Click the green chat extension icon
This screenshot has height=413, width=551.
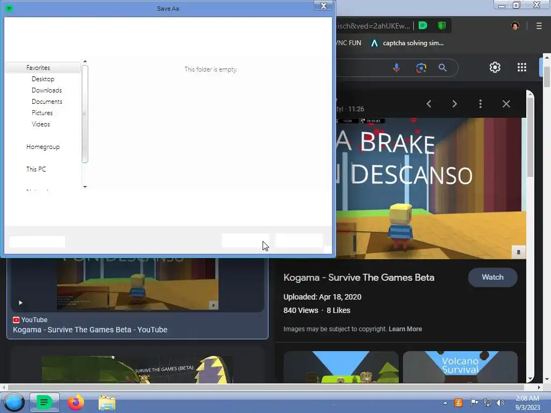[x=423, y=26]
